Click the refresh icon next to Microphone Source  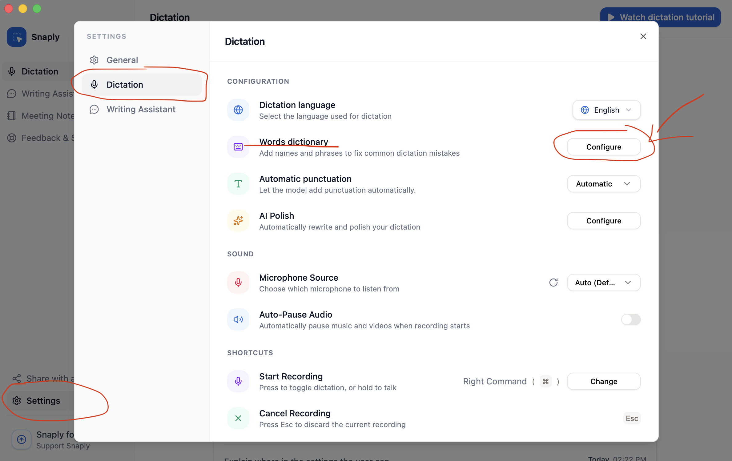click(553, 283)
